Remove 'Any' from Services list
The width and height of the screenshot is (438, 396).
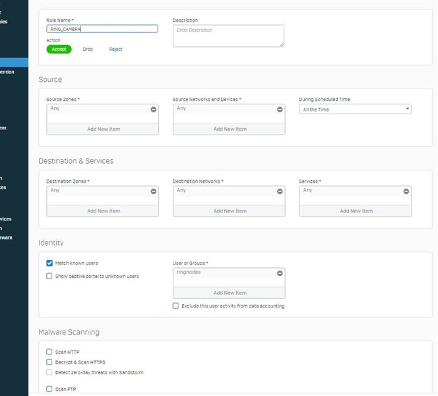tap(406, 191)
